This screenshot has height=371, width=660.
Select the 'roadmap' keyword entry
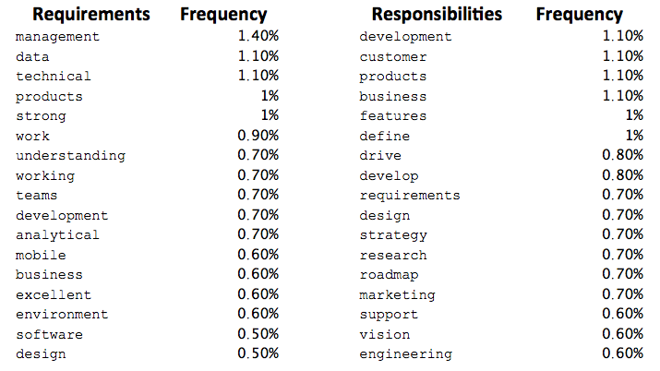pos(389,275)
